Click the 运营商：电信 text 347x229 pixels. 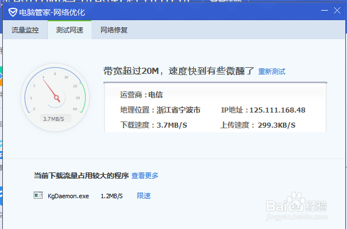[x=141, y=95]
